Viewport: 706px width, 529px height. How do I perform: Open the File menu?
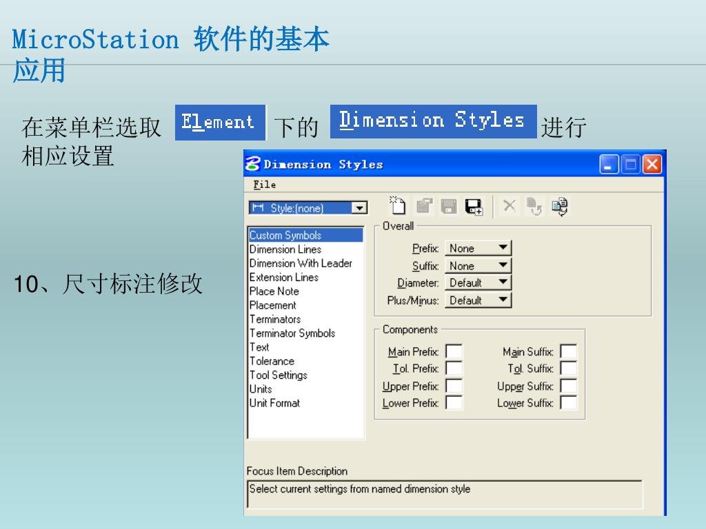point(264,185)
